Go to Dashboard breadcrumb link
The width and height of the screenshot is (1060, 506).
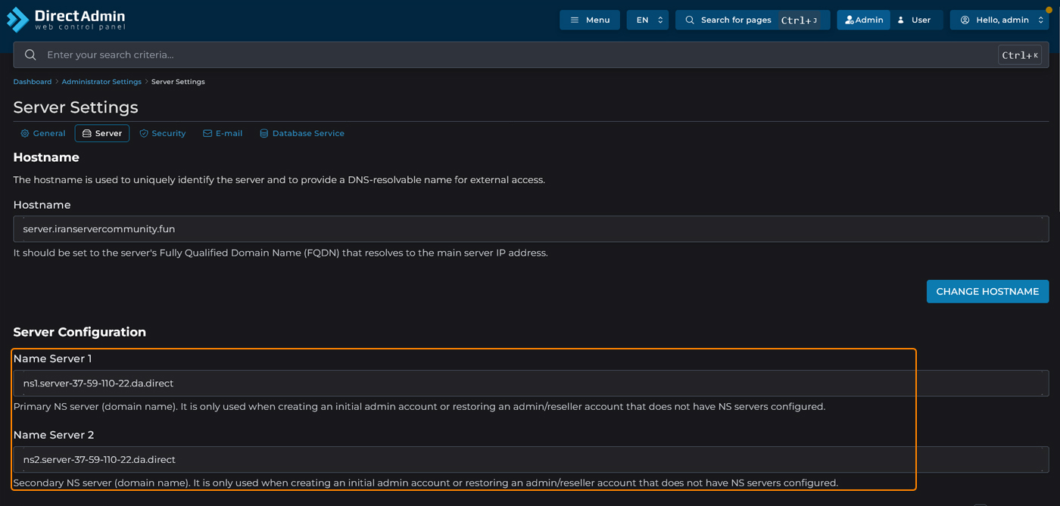click(x=33, y=82)
